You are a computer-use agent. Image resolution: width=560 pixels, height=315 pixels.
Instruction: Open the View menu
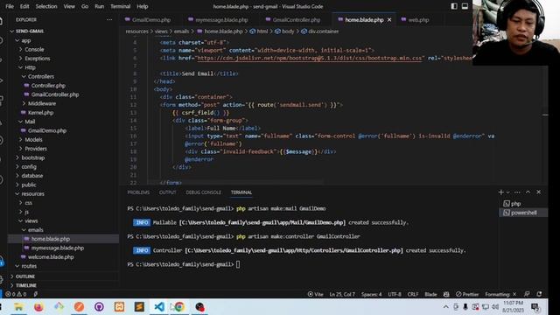(69, 6)
